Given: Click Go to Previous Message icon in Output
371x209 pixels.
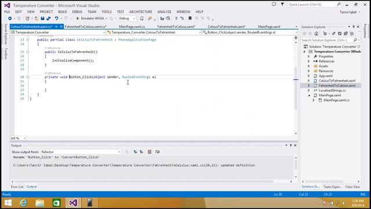Looking at the screenshot, I should pyautogui.click(x=135, y=152).
